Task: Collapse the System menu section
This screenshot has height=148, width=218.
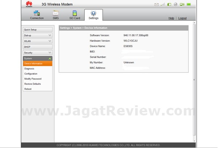Action: pyautogui.click(x=37, y=59)
